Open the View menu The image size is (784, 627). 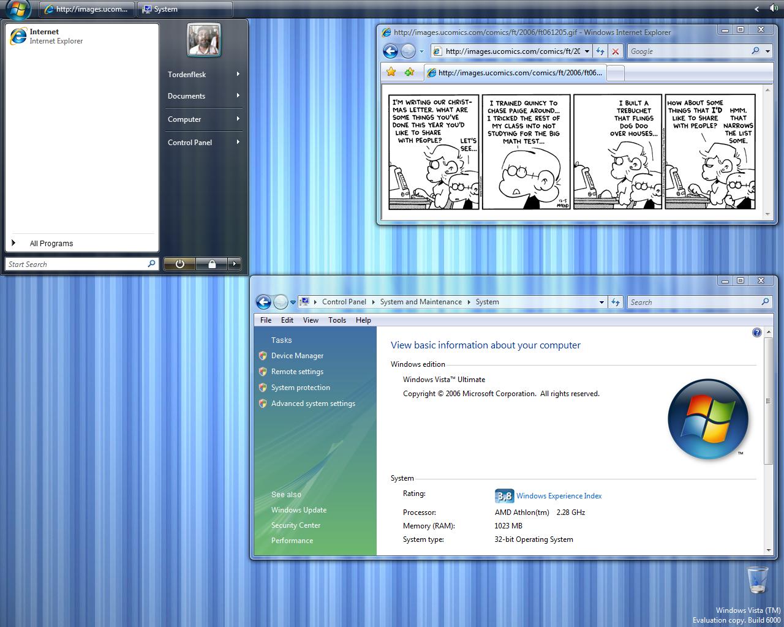pyautogui.click(x=311, y=320)
